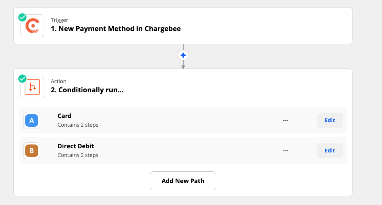Select the orange B path badge
382x205 pixels.
coord(31,151)
